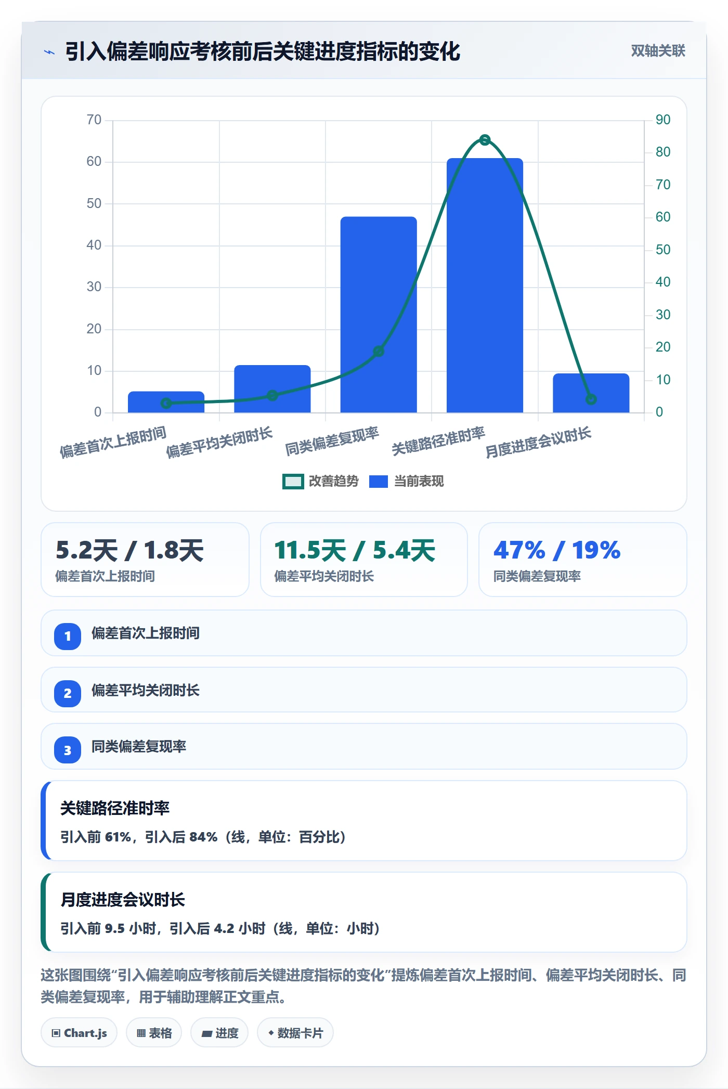Click the 偏差平均关闭时长 line data point

pyautogui.click(x=272, y=396)
